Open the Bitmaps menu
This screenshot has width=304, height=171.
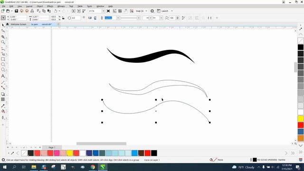(61, 6)
